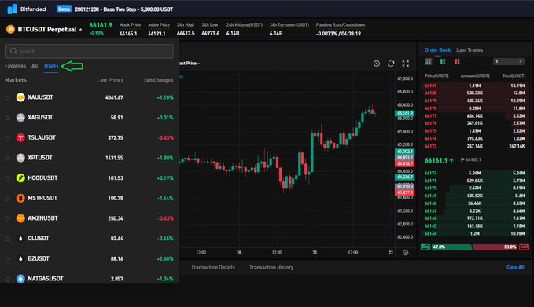Switch to the Favorites markets tab

pyautogui.click(x=15, y=66)
